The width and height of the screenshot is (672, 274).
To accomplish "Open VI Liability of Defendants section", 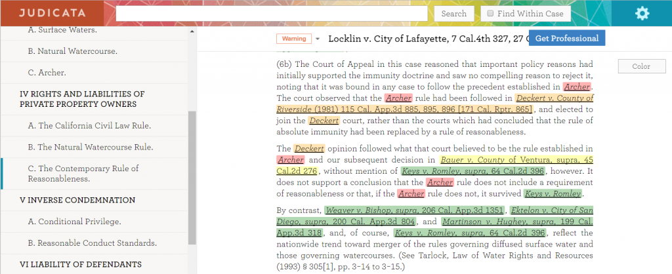I will coord(81,265).
